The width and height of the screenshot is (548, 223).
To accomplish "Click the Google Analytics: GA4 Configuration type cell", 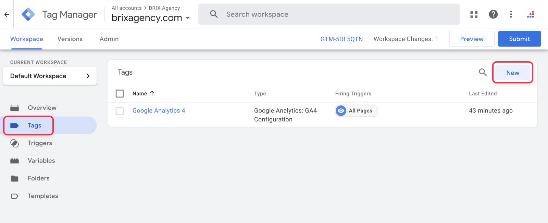I will [285, 115].
